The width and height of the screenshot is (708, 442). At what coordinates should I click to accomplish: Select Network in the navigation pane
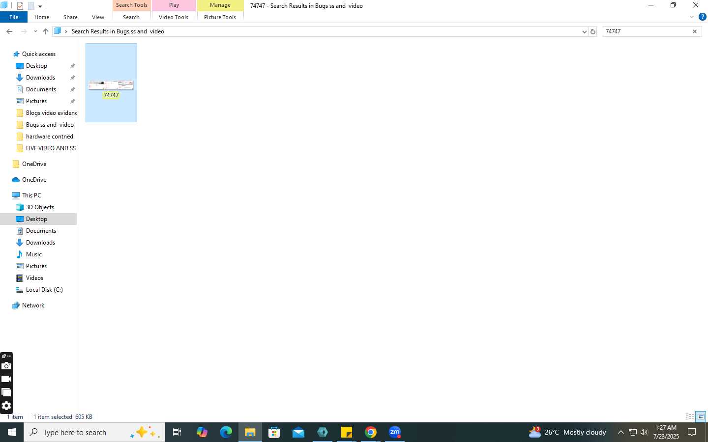[33, 305]
